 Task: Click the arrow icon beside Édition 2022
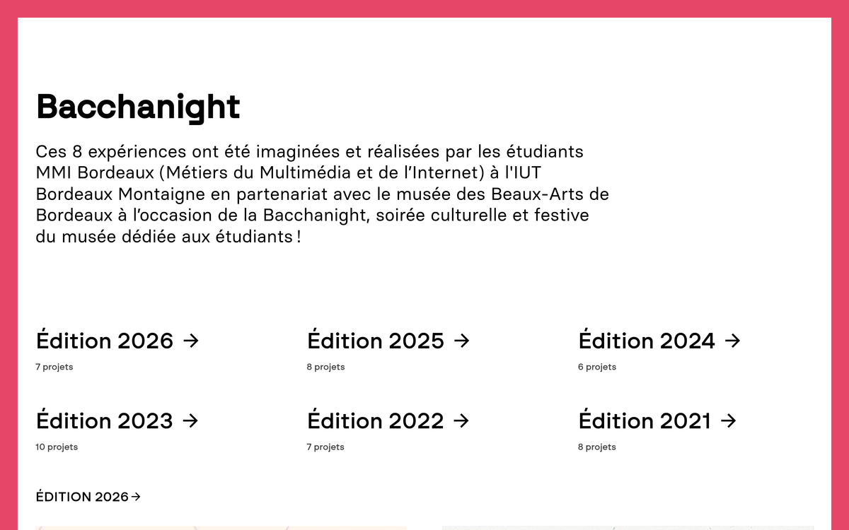click(461, 421)
